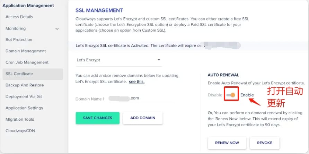Go to the Domain Management section
Screen dimensions: 309x154
coord(26,51)
